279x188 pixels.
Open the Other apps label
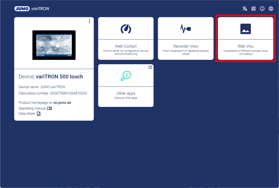pyautogui.click(x=126, y=93)
